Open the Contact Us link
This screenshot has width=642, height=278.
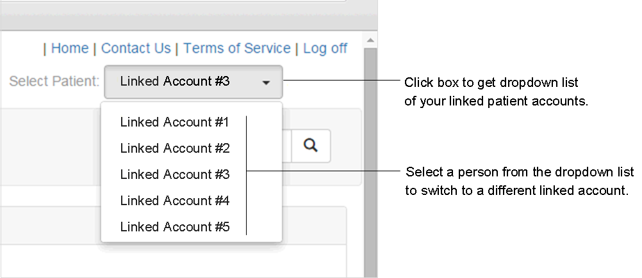pos(136,48)
